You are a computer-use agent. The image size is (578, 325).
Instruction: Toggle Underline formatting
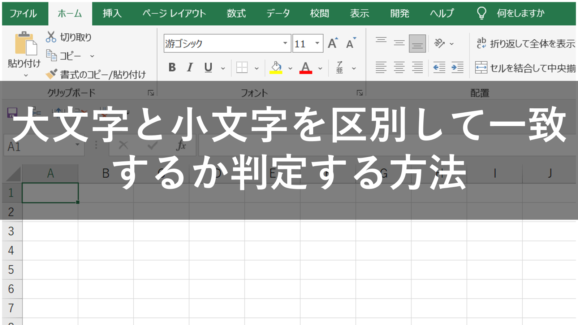pos(208,67)
